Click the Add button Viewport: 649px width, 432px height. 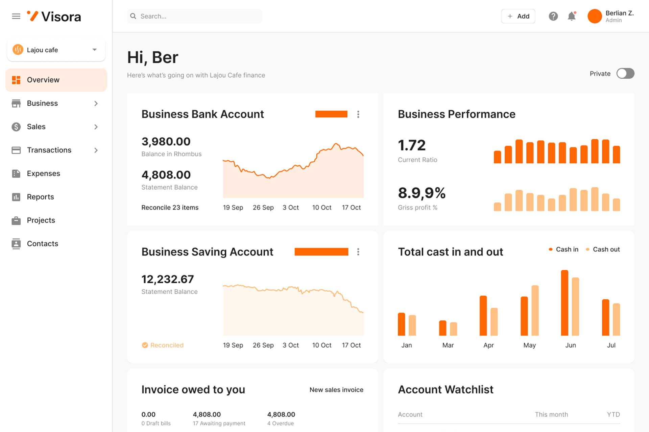518,16
